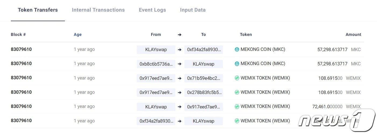The height and width of the screenshot is (135, 377).
Task: Open recipient address 0x278b83fc5b5
Action: pyautogui.click(x=204, y=93)
